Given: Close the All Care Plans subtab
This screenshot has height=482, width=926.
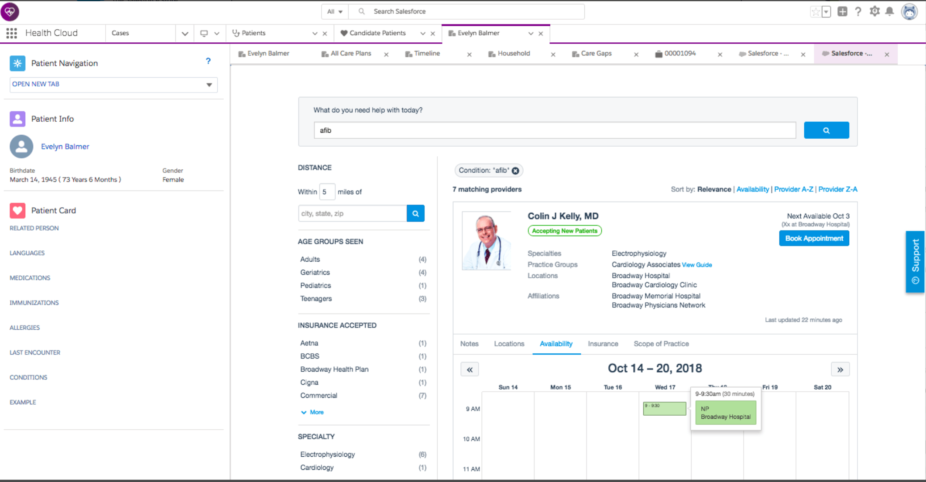Looking at the screenshot, I should click(x=386, y=55).
